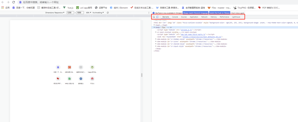Viewport: 298px width, 122px height.
Task: Switch to the Console tab
Action: coord(175,17)
